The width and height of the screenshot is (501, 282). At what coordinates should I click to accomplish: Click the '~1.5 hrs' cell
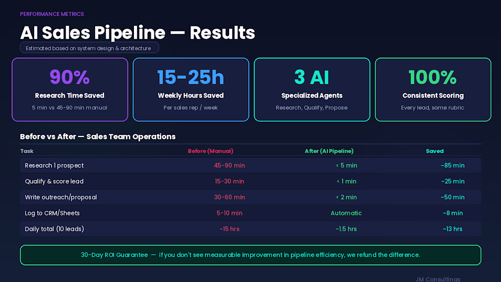click(346, 229)
